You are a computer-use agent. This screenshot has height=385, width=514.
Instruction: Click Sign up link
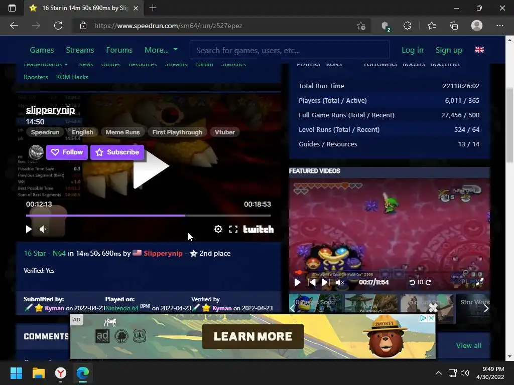(x=449, y=50)
